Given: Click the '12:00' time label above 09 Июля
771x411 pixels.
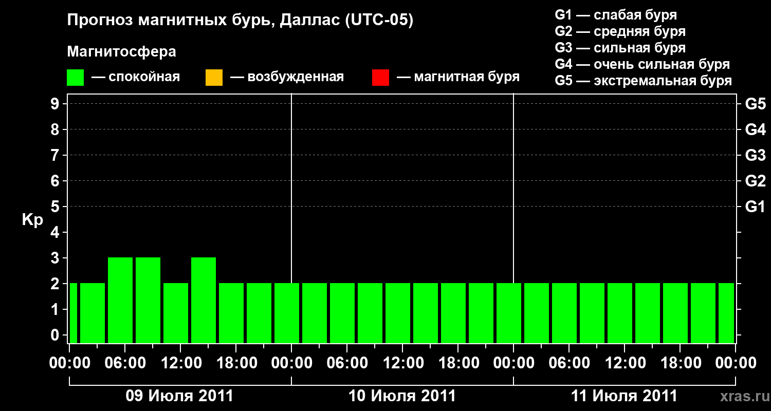Looking at the screenshot, I should pyautogui.click(x=180, y=363).
